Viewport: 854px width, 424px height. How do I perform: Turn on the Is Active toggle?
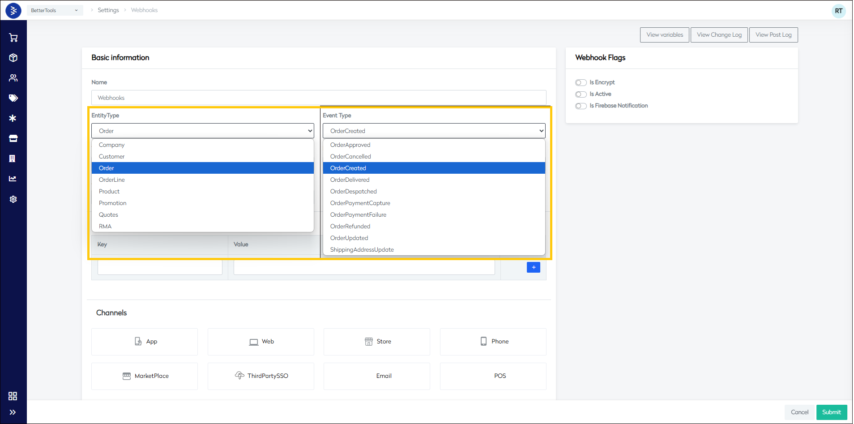[x=581, y=94]
